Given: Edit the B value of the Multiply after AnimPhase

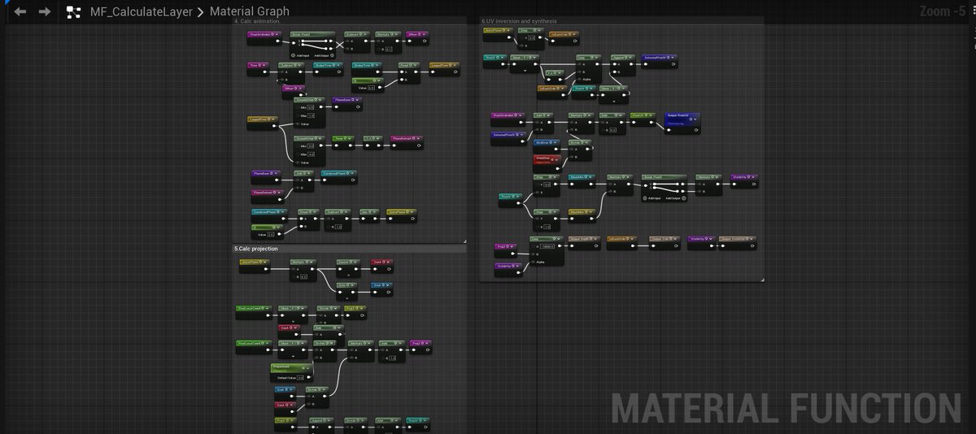Looking at the screenshot, I should [303, 276].
